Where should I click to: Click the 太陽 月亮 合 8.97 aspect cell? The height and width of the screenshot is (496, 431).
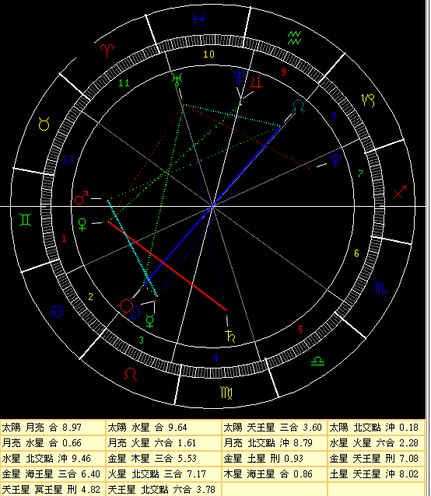pos(53,428)
